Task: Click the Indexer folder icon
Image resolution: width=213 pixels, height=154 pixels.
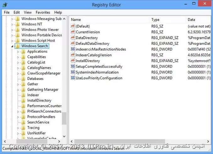Action: [x=23, y=95]
